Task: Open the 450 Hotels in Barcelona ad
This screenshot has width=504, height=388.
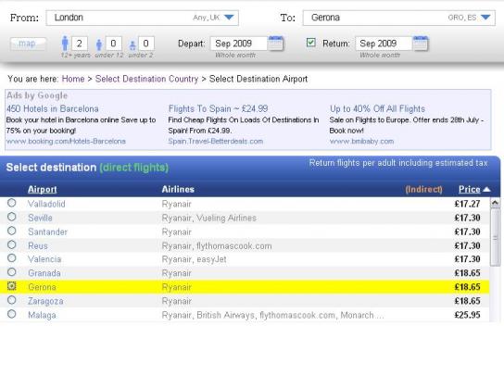Action: pyautogui.click(x=53, y=109)
